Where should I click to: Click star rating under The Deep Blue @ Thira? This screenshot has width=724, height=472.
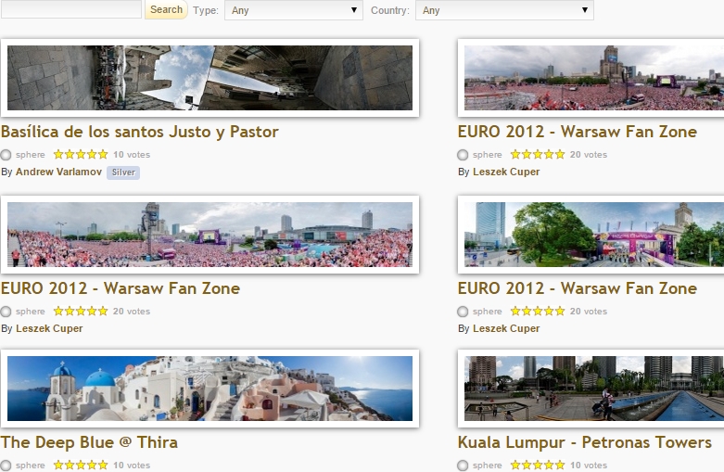[x=81, y=466]
